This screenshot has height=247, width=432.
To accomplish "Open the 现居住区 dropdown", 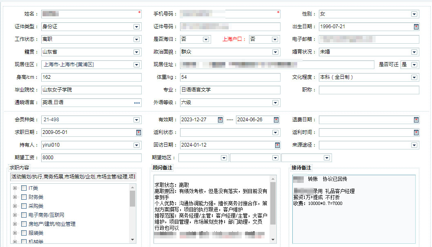I will [136, 65].
